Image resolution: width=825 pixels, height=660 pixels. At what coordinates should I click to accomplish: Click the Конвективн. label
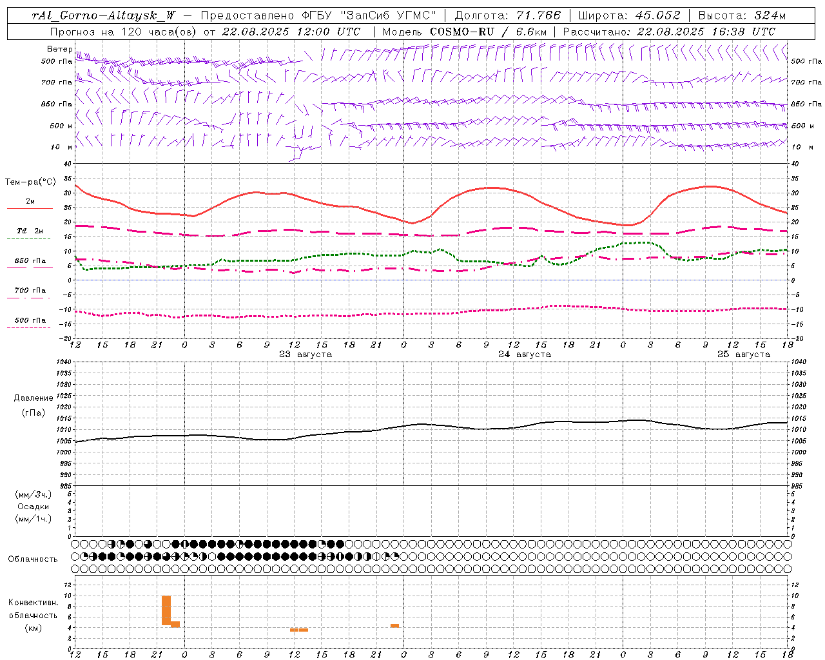tap(34, 603)
